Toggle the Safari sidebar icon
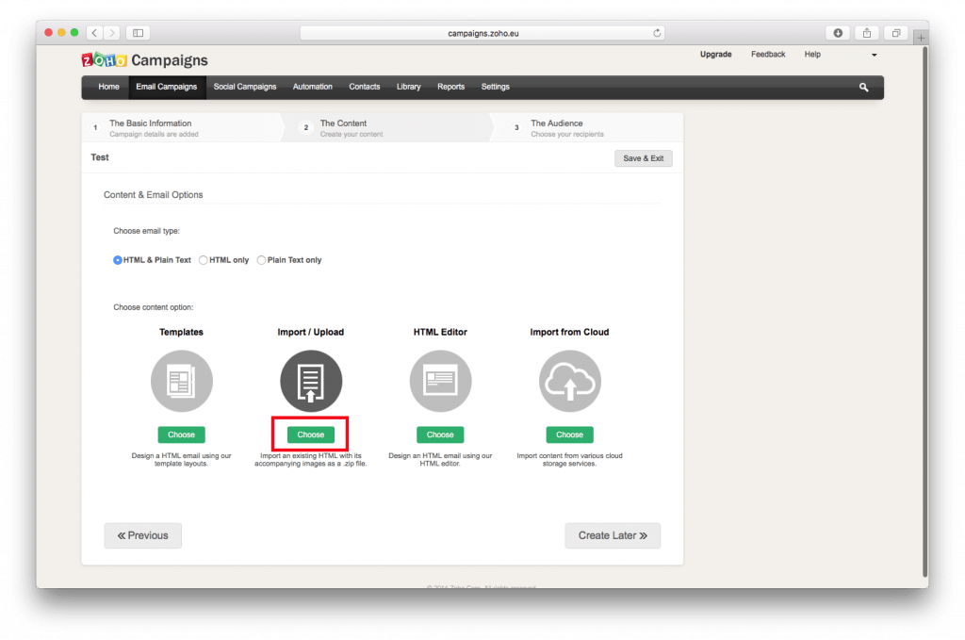965x640 pixels. pyautogui.click(x=139, y=33)
